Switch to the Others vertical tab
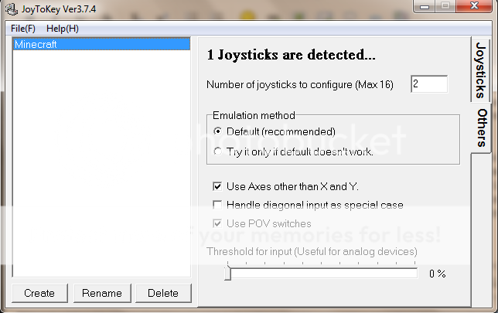 point(480,128)
